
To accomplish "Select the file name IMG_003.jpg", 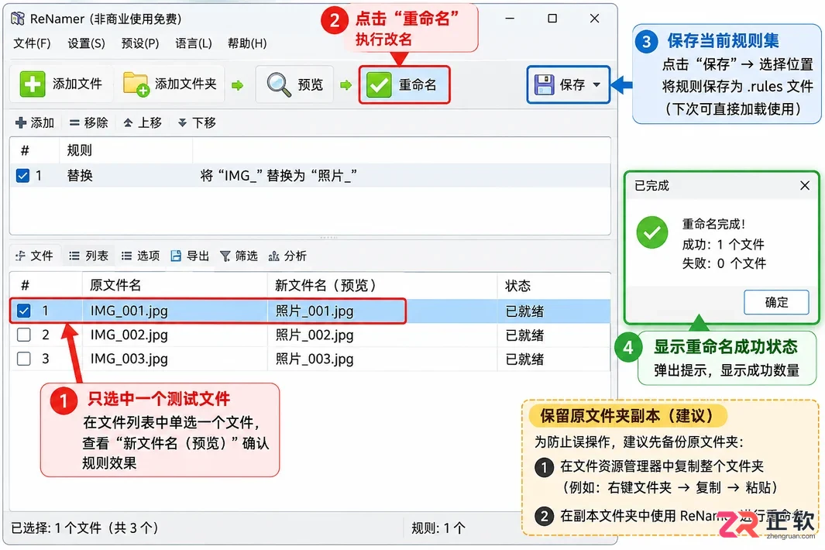I will (129, 359).
